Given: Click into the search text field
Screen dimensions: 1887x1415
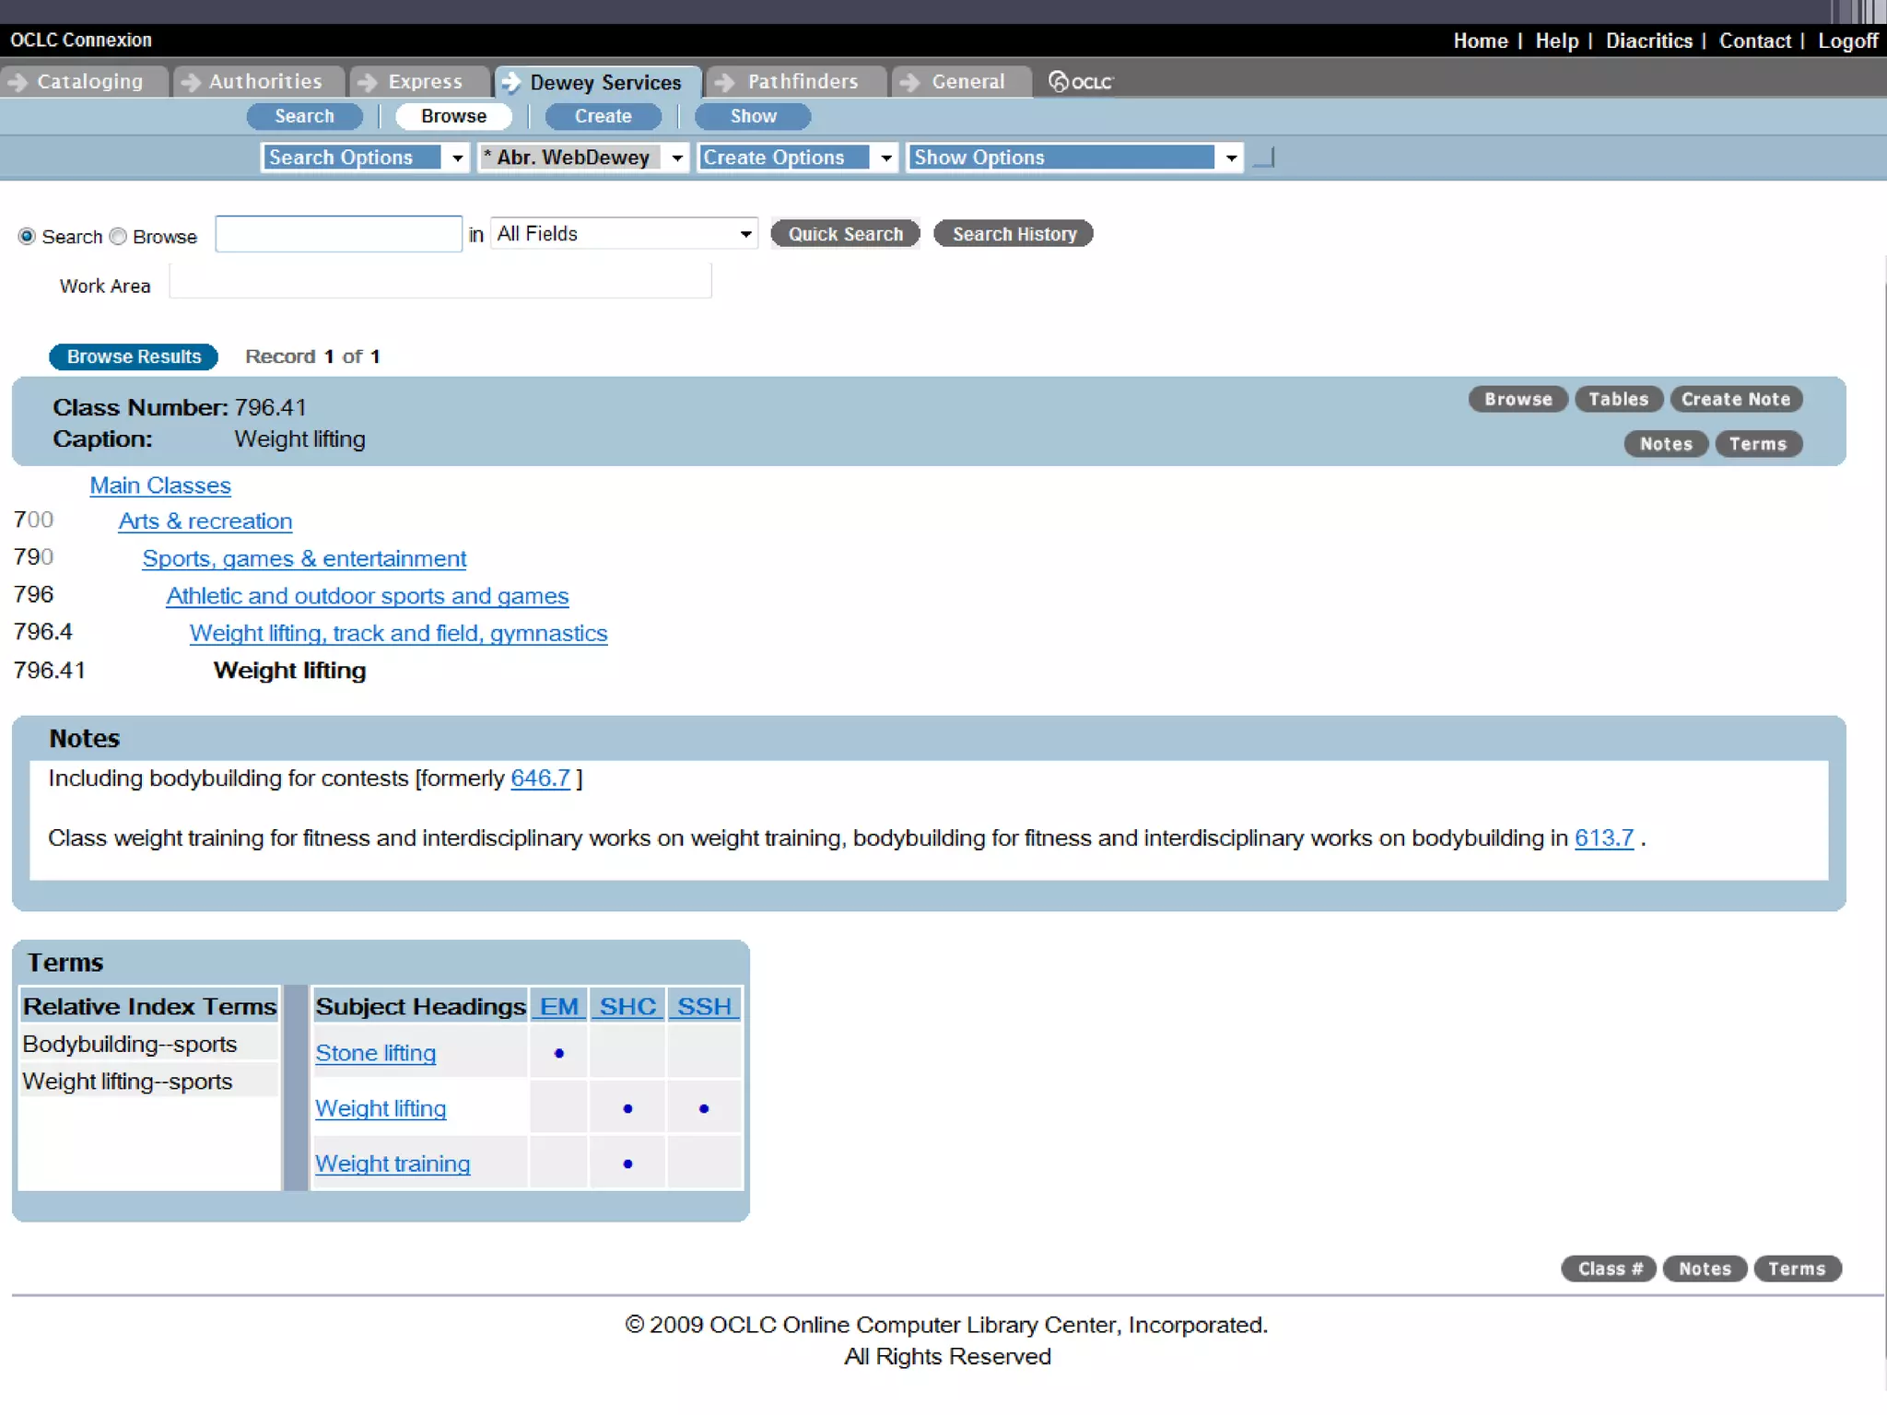Looking at the screenshot, I should [x=338, y=234].
